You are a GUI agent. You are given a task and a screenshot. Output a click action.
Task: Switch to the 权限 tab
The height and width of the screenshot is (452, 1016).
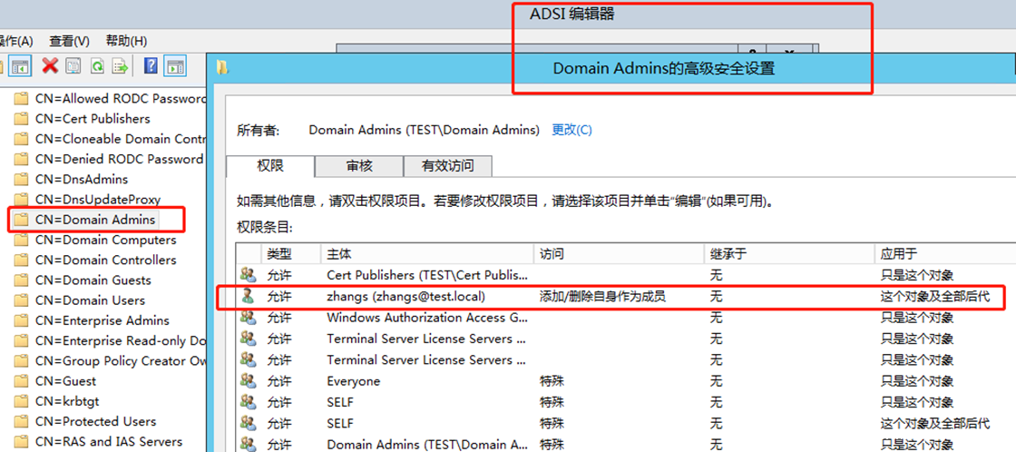click(270, 166)
